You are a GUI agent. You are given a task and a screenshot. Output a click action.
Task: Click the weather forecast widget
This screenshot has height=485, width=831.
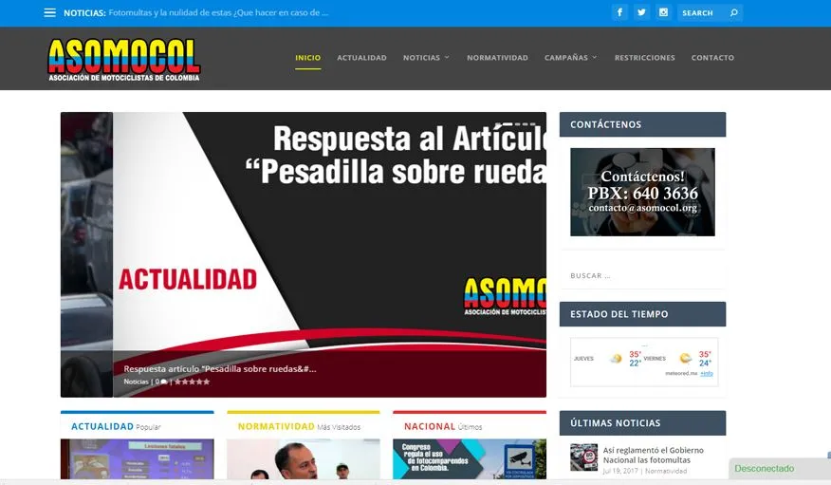click(644, 362)
